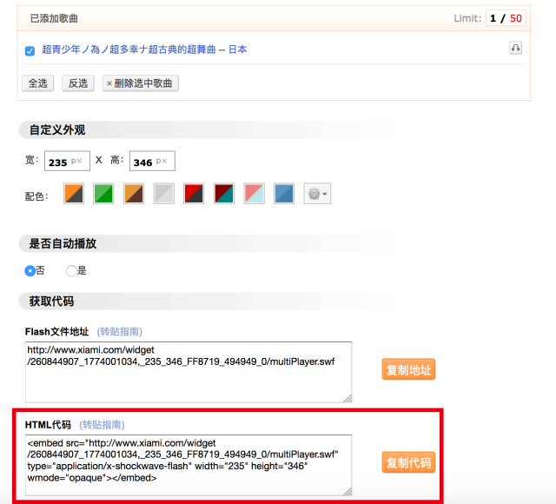Click the Flash file address text box

pos(189,372)
